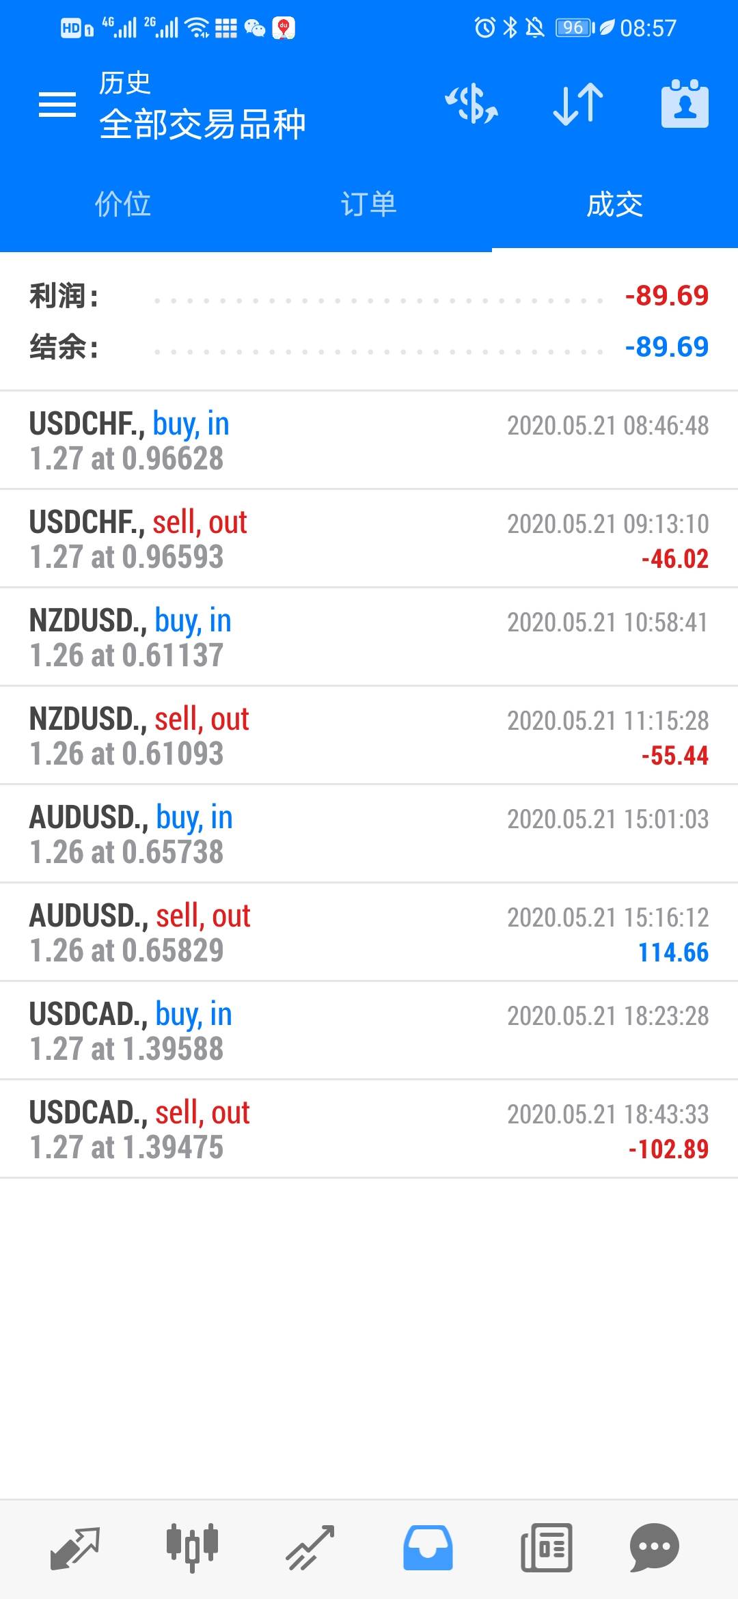The height and width of the screenshot is (1599, 738).
Task: Open the calendar date range icon
Action: pyautogui.click(x=685, y=105)
